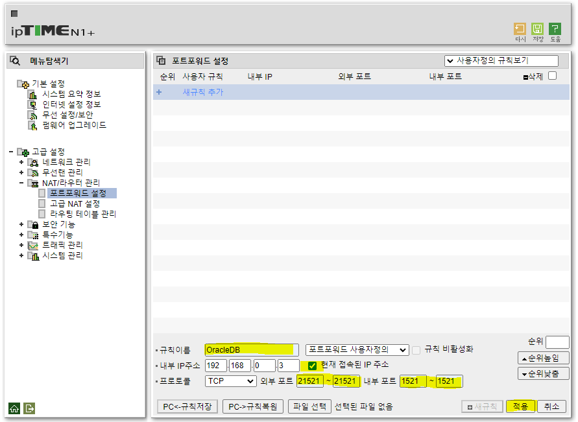
Task: Expand the 트래픽 관리 node
Action: click(21, 245)
